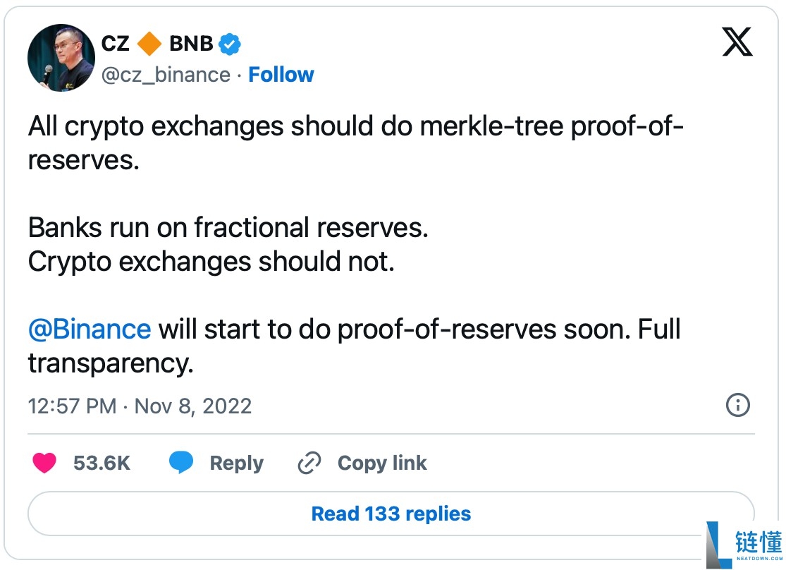Like the tweet with the heart icon
The image size is (786, 570).
(44, 463)
